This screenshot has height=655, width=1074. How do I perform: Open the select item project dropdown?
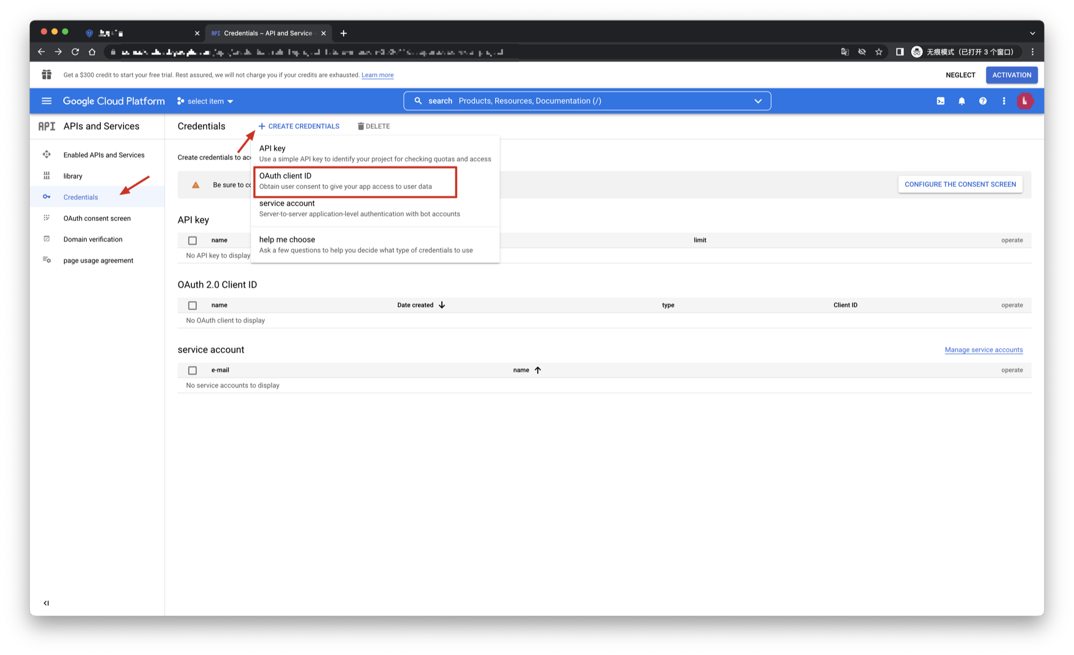[x=205, y=101]
